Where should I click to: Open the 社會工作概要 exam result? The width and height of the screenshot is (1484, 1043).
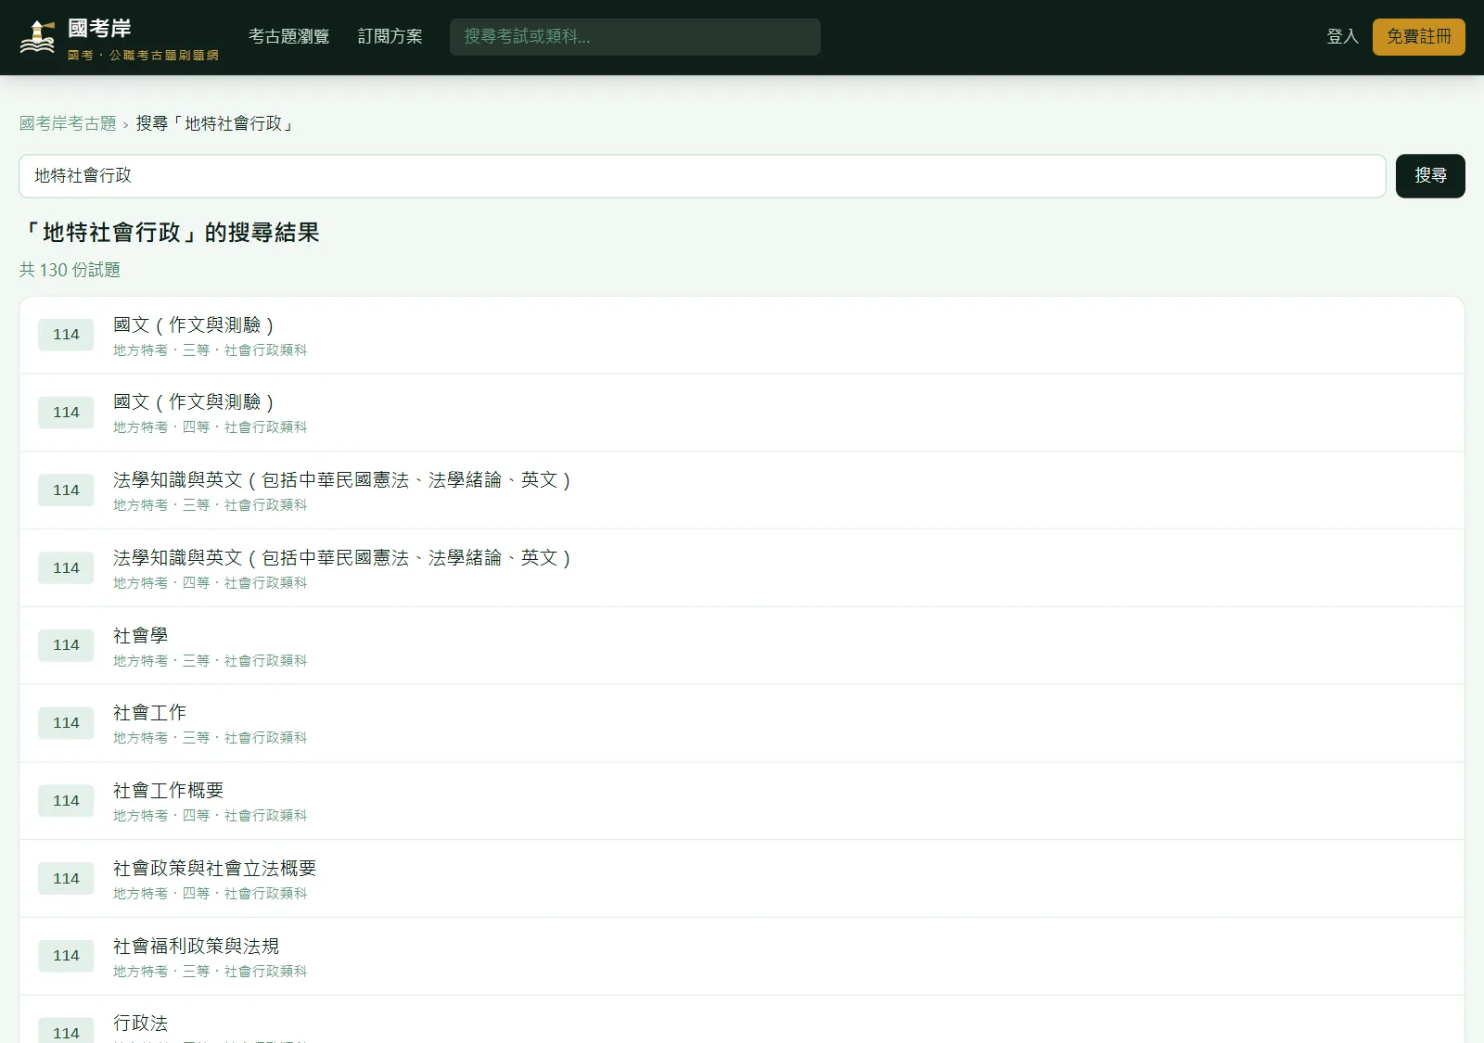point(742,801)
